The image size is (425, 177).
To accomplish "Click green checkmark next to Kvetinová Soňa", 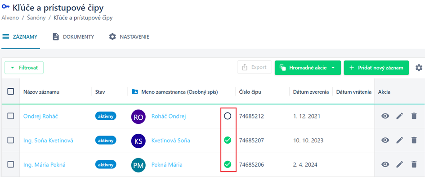I will click(x=228, y=141).
